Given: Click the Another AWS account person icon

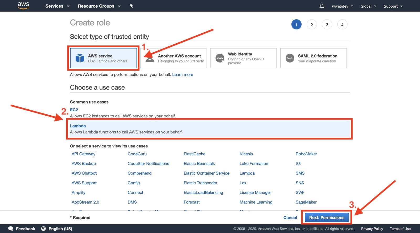Looking at the screenshot, I should click(150, 58).
